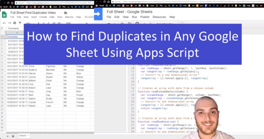Open the Data menu in Google Sheets
Viewport: 264px width, 139px height.
pos(52,17)
